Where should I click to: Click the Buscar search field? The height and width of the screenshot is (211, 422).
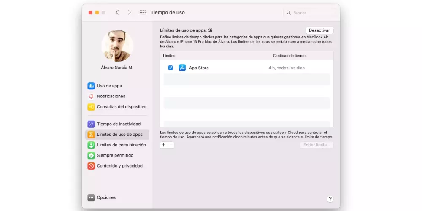(x=312, y=13)
